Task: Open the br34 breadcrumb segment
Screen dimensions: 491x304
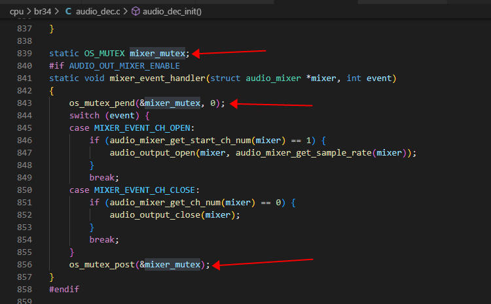Action: click(43, 12)
